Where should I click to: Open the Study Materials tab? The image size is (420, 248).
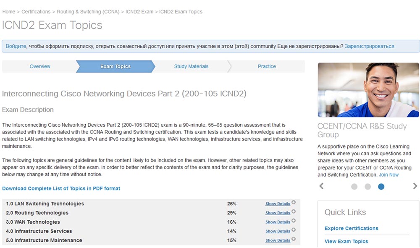191,66
